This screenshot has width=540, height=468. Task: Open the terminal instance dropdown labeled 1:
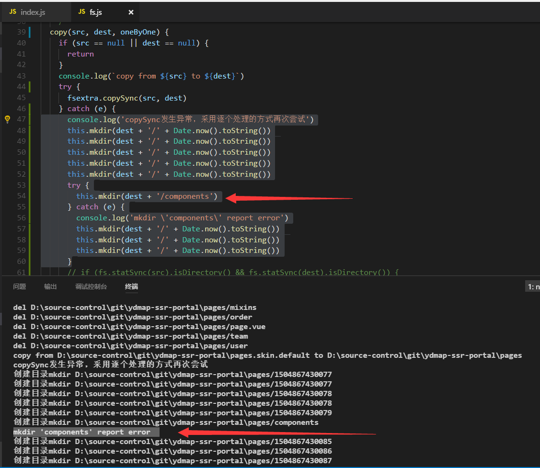coord(533,286)
